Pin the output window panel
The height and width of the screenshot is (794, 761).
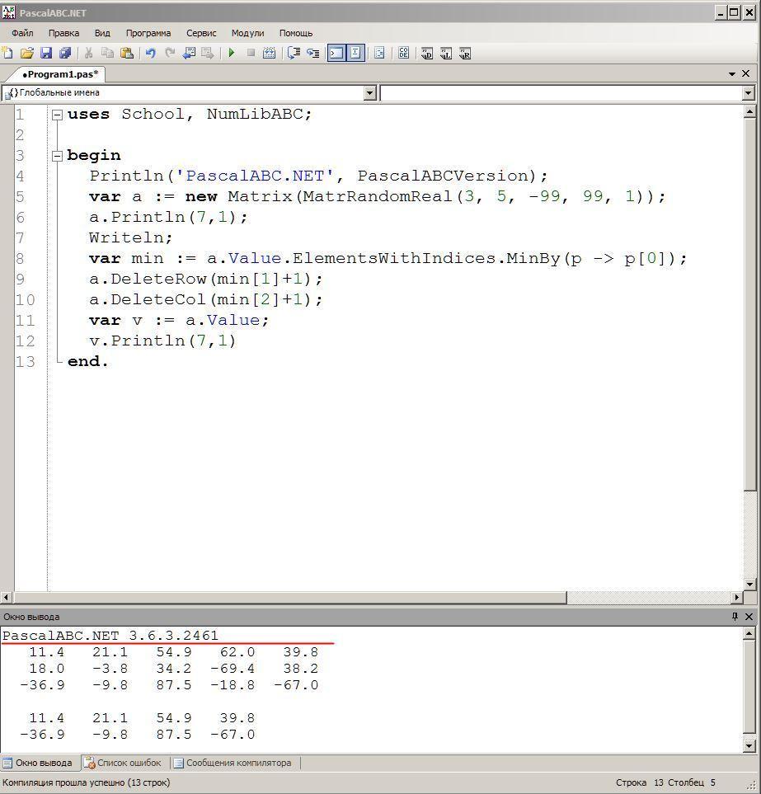pyautogui.click(x=735, y=616)
